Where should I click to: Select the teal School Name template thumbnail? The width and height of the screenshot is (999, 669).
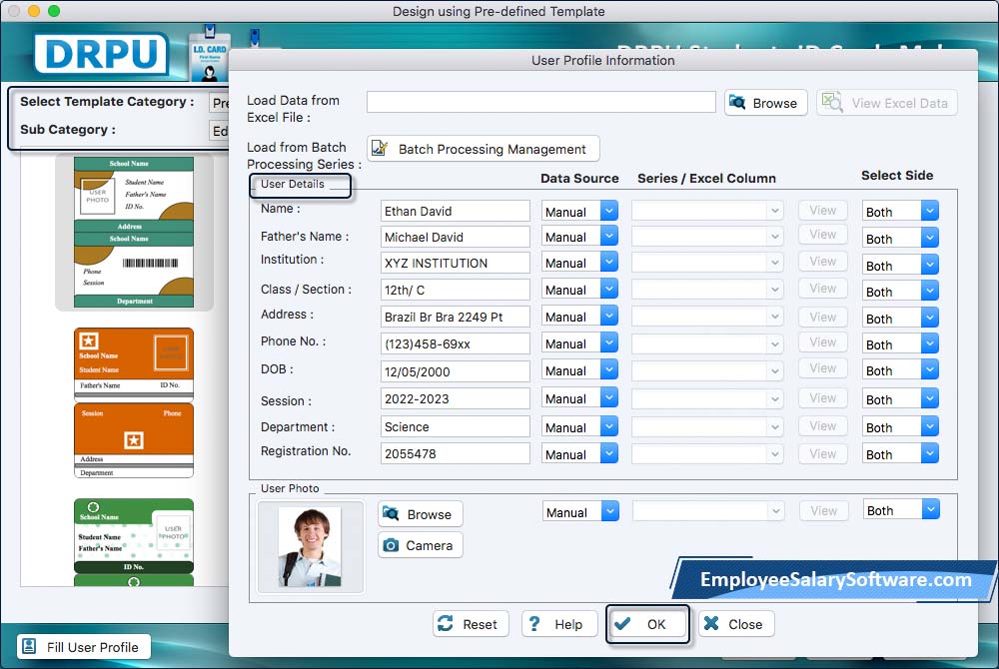pos(134,233)
